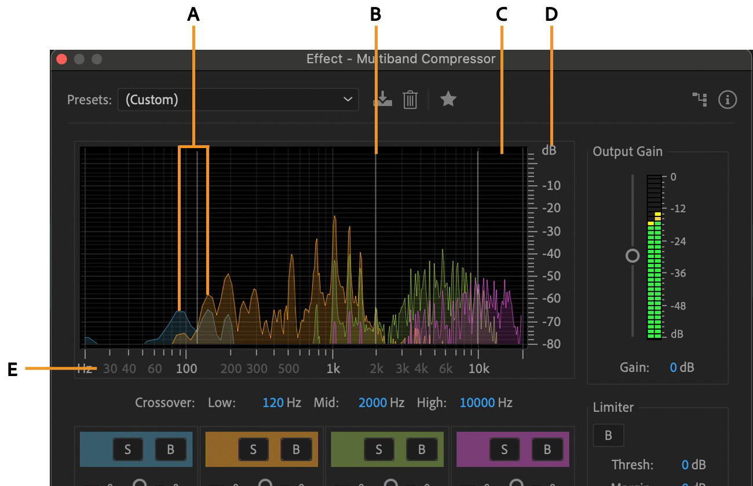Solo the green band with its S button
The width and height of the screenshot is (753, 486).
click(378, 449)
